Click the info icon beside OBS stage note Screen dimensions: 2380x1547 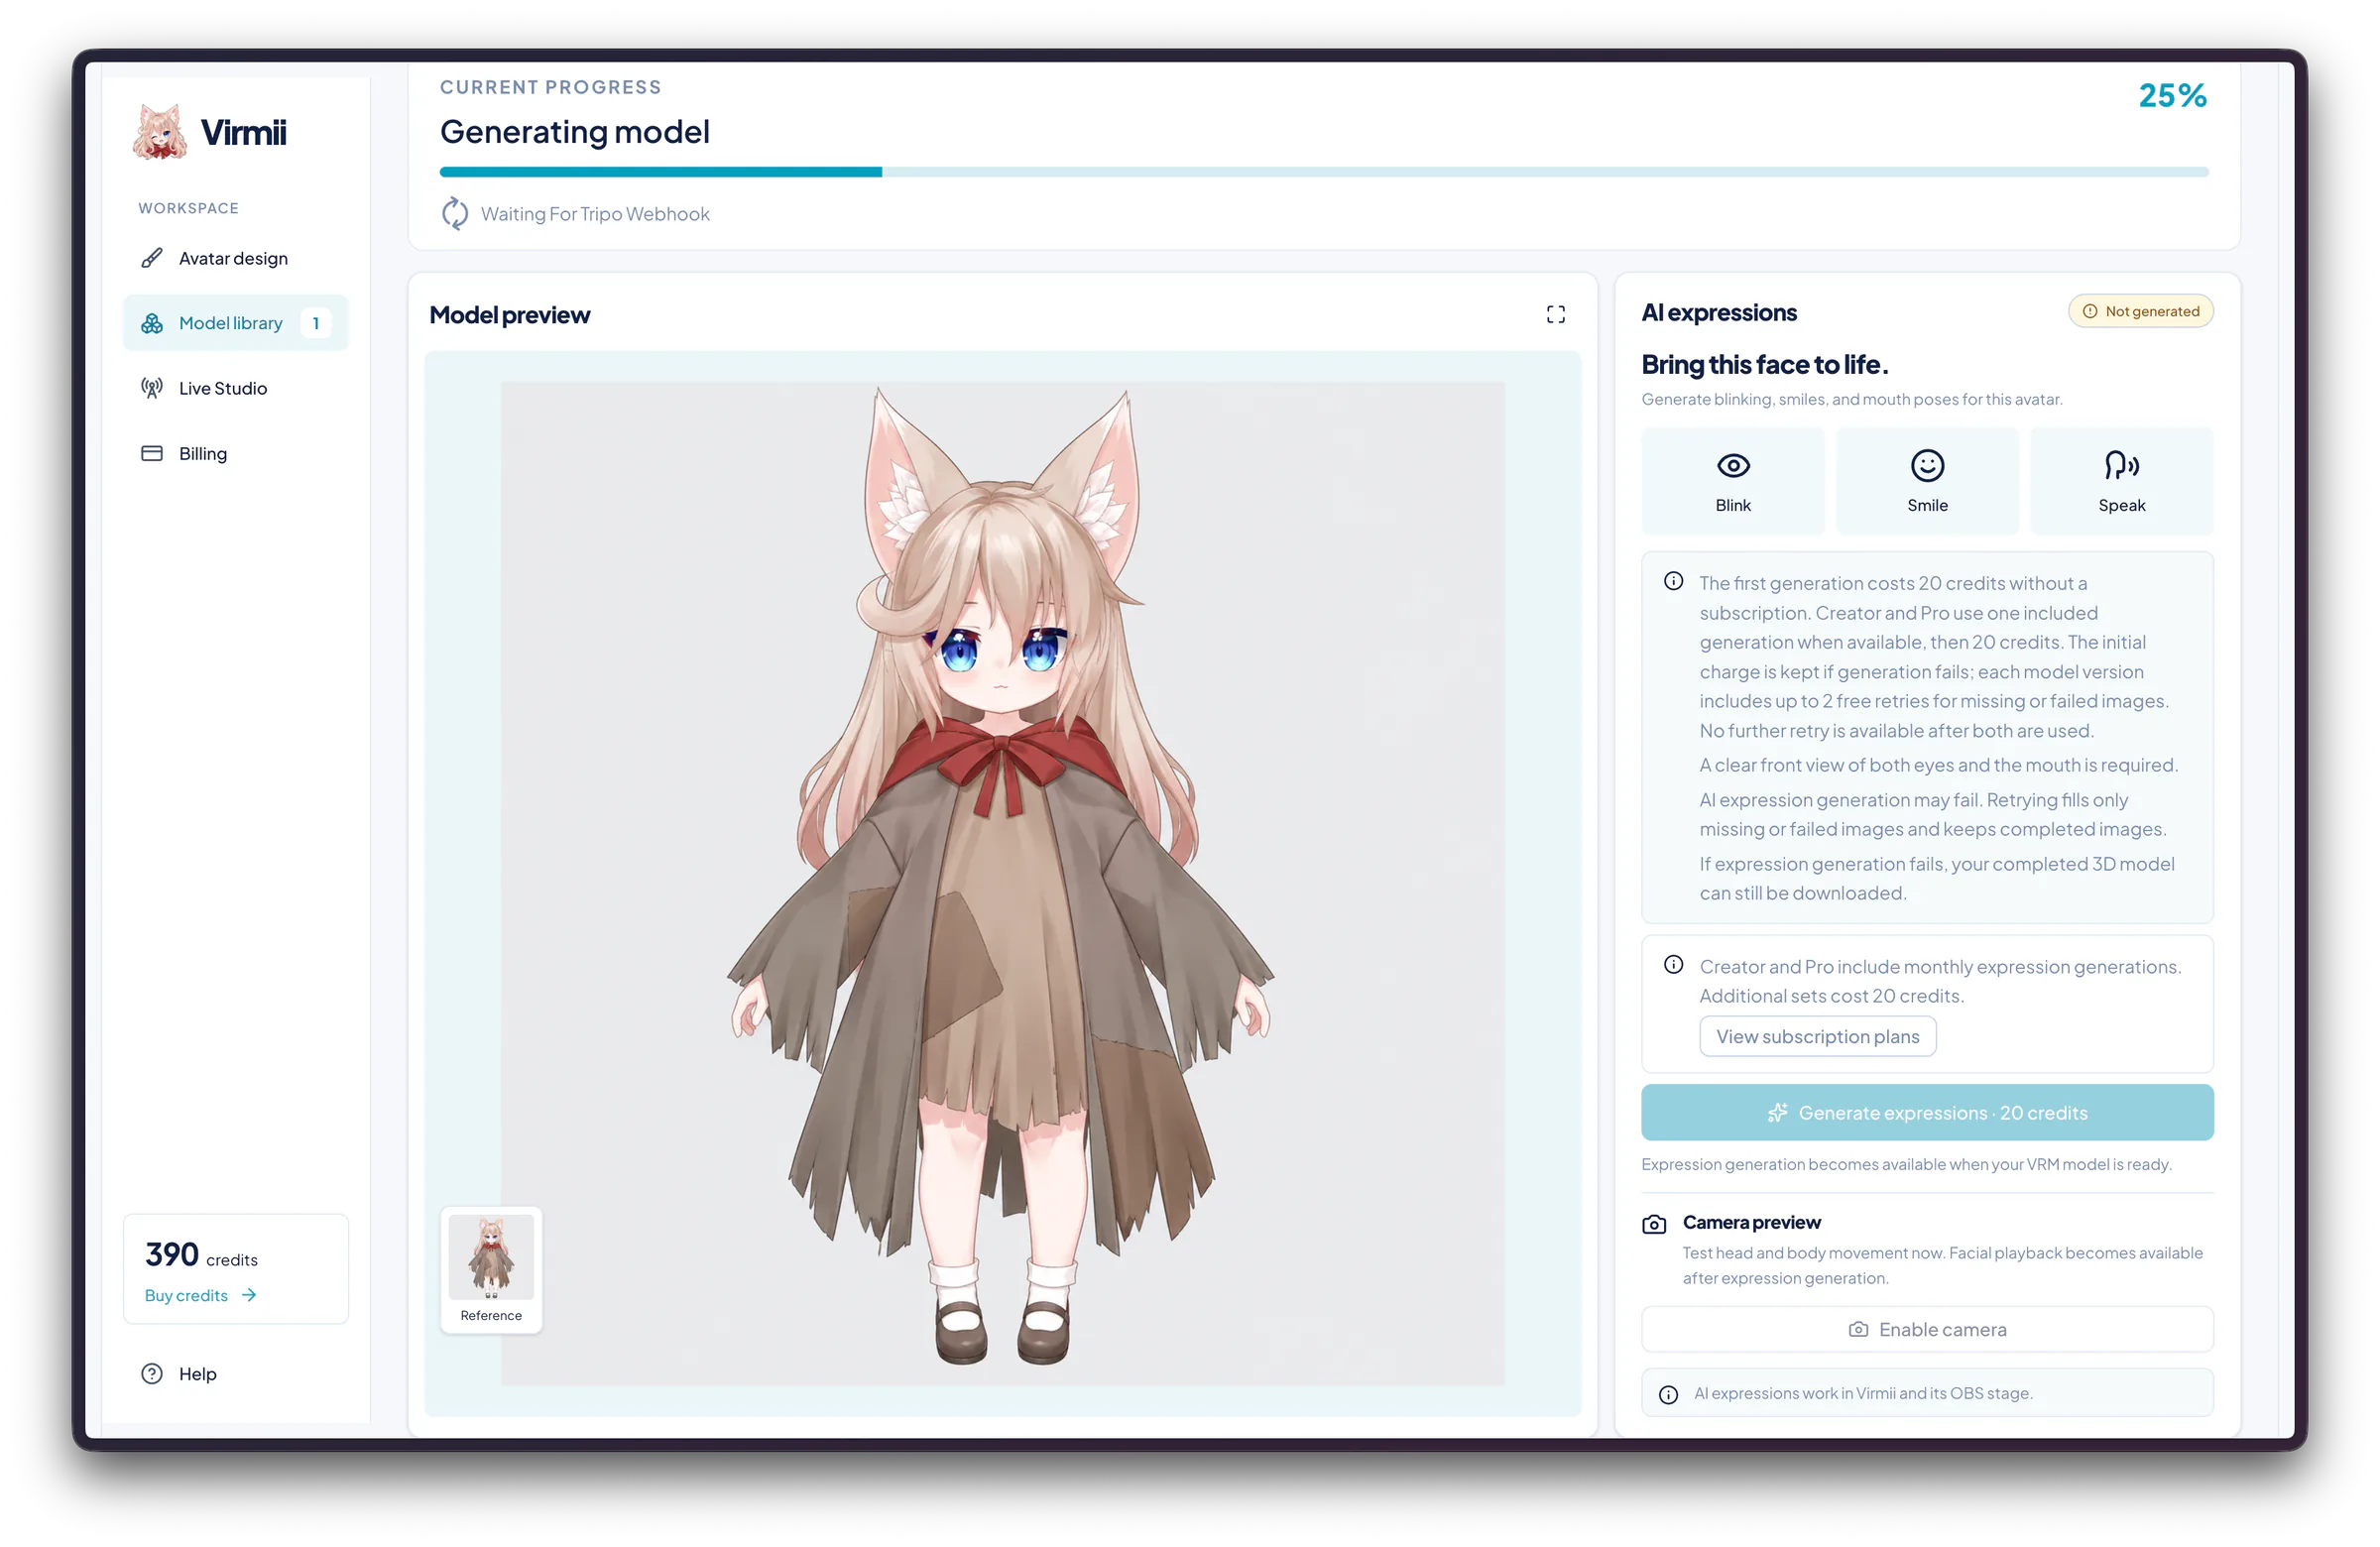pos(1668,1395)
